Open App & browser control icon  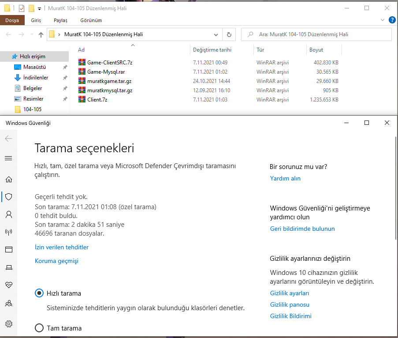[8, 250]
